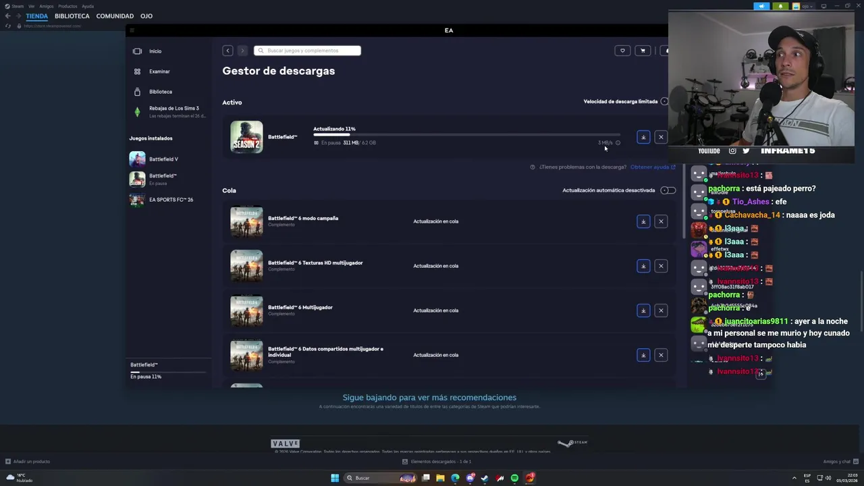Image resolution: width=864 pixels, height=486 pixels.
Task: Resume the active Battlefield download
Action: [643, 137]
